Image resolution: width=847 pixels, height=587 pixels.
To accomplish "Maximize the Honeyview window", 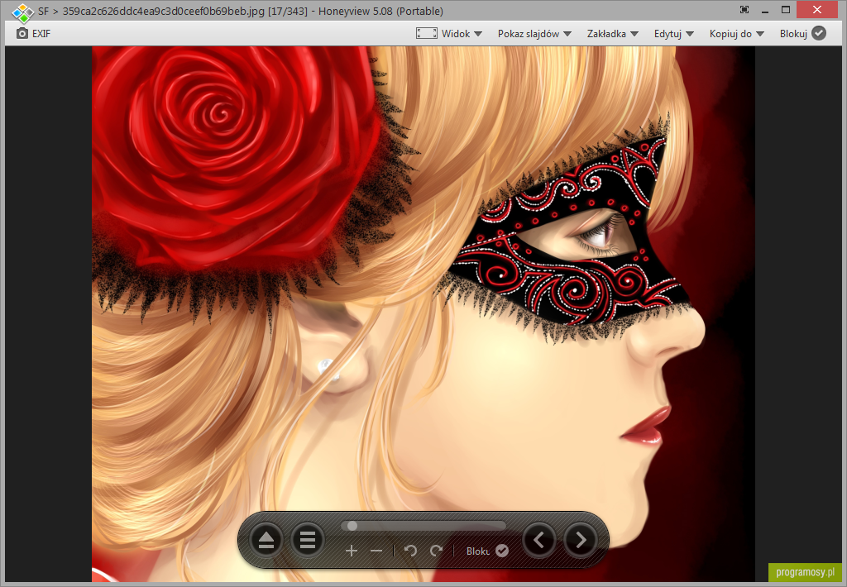I will [786, 10].
